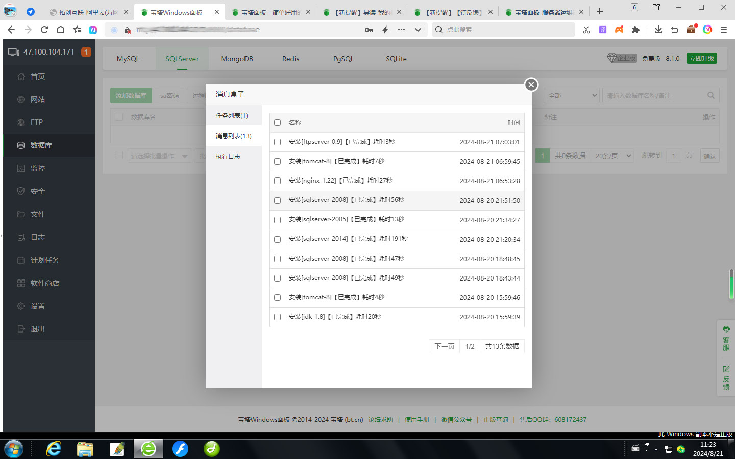
Task: Switch to MongoDB database tab
Action: coord(237,59)
